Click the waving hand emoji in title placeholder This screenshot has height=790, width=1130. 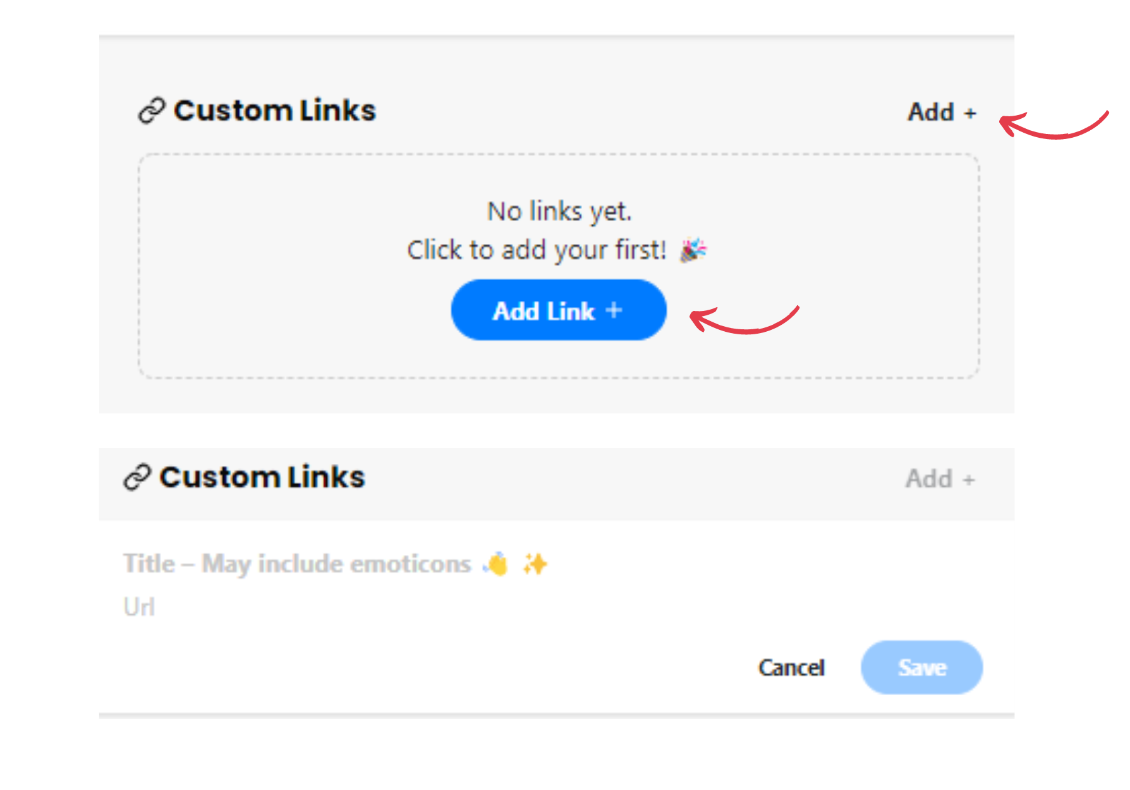[495, 563]
